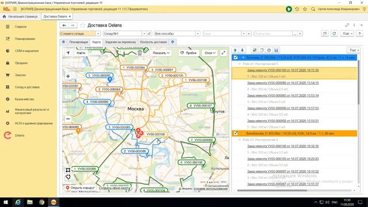Click check all icon in route toolbar
368x207 pixels.
[x=254, y=50]
